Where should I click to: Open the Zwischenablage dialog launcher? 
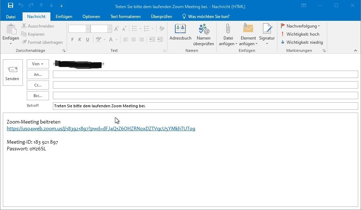(x=64, y=51)
